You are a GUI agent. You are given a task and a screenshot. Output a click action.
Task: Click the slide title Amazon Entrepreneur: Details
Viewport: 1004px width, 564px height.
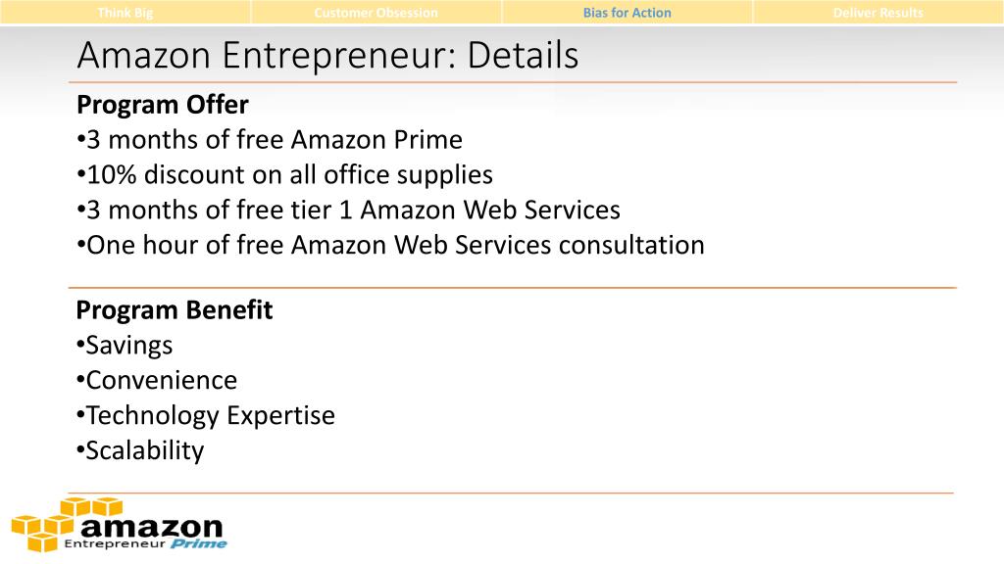[327, 55]
